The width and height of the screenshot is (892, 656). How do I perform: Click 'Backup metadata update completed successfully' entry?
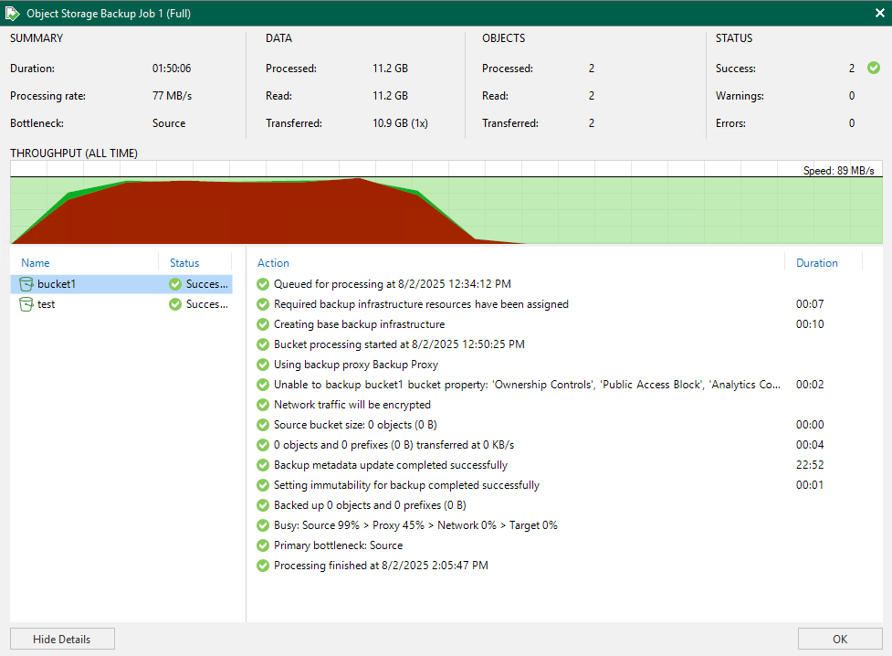[390, 465]
